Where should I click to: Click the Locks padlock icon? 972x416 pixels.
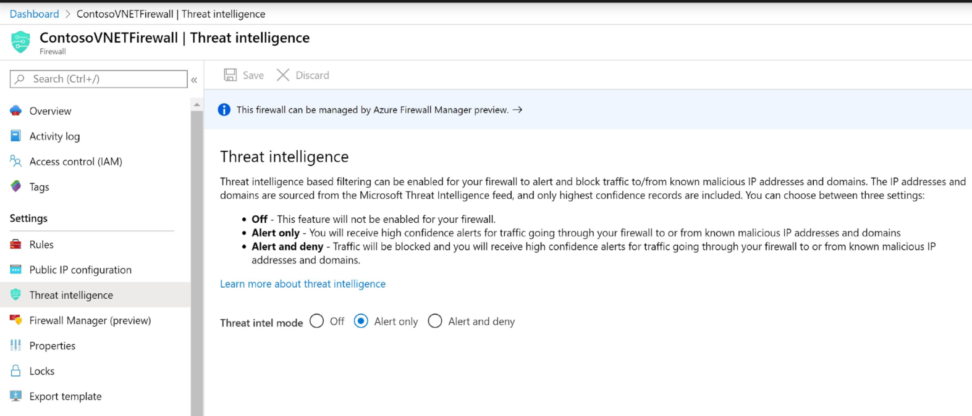[16, 371]
